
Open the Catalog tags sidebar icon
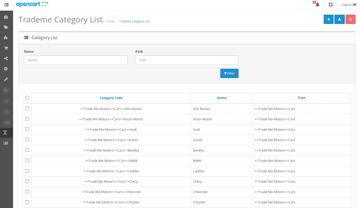pos(6,27)
